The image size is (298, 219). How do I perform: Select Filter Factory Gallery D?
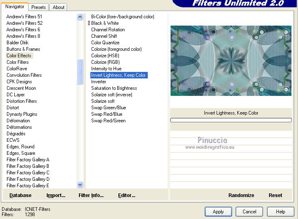tap(28, 179)
